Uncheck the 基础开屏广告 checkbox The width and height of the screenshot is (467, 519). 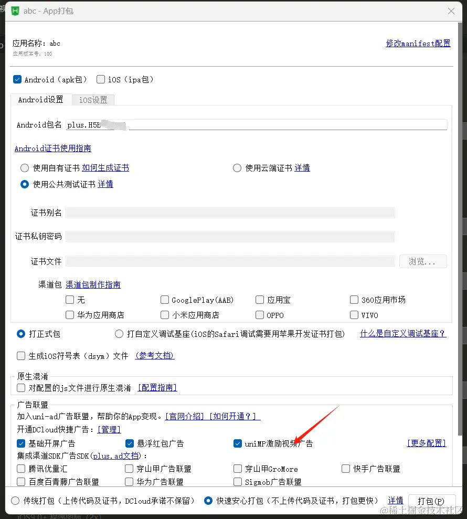pos(21,443)
